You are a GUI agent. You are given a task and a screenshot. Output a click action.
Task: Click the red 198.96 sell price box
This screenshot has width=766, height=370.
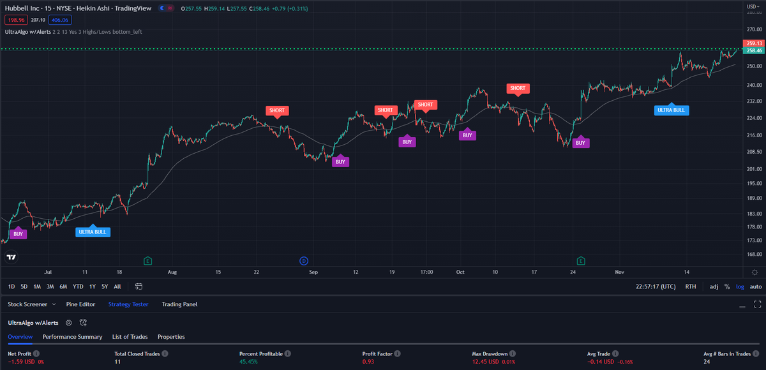pyautogui.click(x=16, y=20)
